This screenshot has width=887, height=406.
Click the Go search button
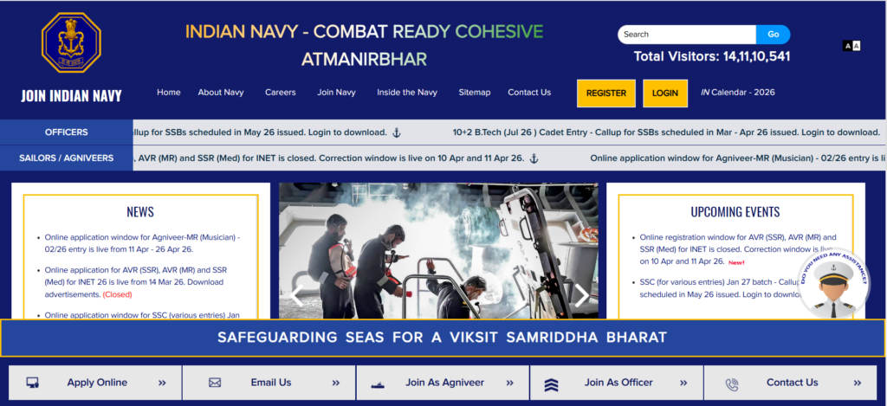tap(773, 35)
